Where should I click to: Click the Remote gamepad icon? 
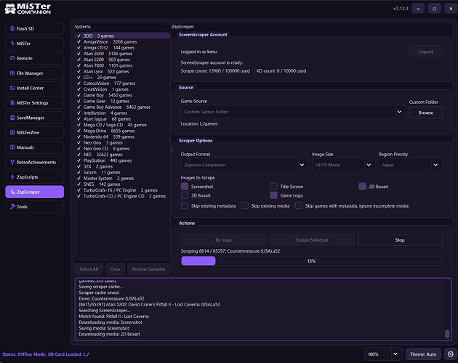click(12, 58)
